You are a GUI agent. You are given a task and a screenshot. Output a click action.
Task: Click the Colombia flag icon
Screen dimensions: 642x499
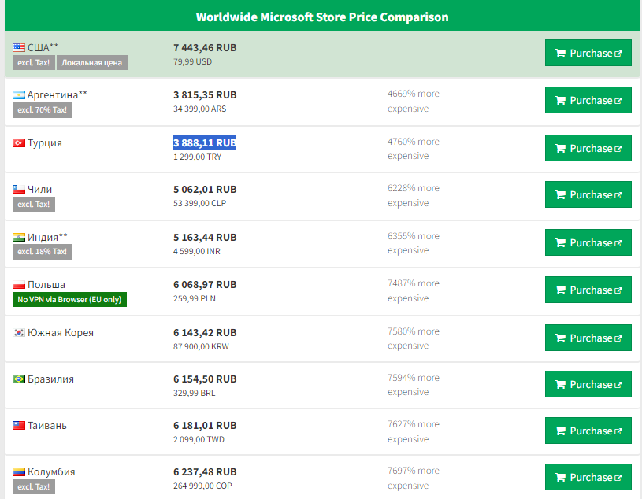click(x=18, y=472)
